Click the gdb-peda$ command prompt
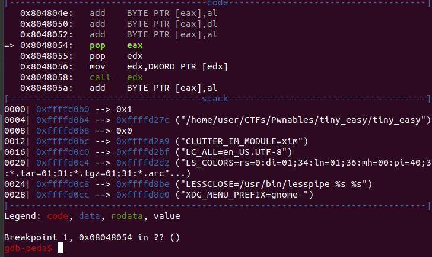This screenshot has width=432, height=257. tap(28, 249)
